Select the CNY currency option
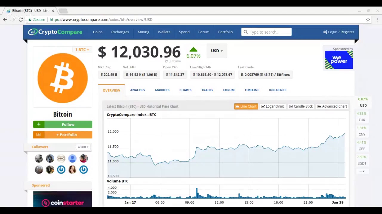The height and width of the screenshot is (214, 382). [x=362, y=131]
